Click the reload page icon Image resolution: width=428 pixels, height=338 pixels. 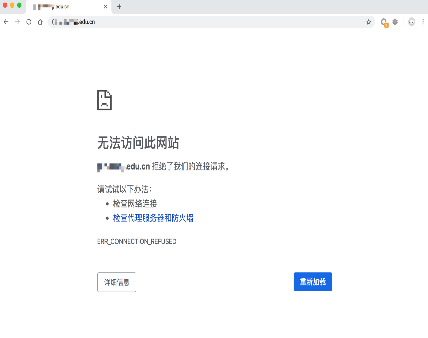click(29, 22)
